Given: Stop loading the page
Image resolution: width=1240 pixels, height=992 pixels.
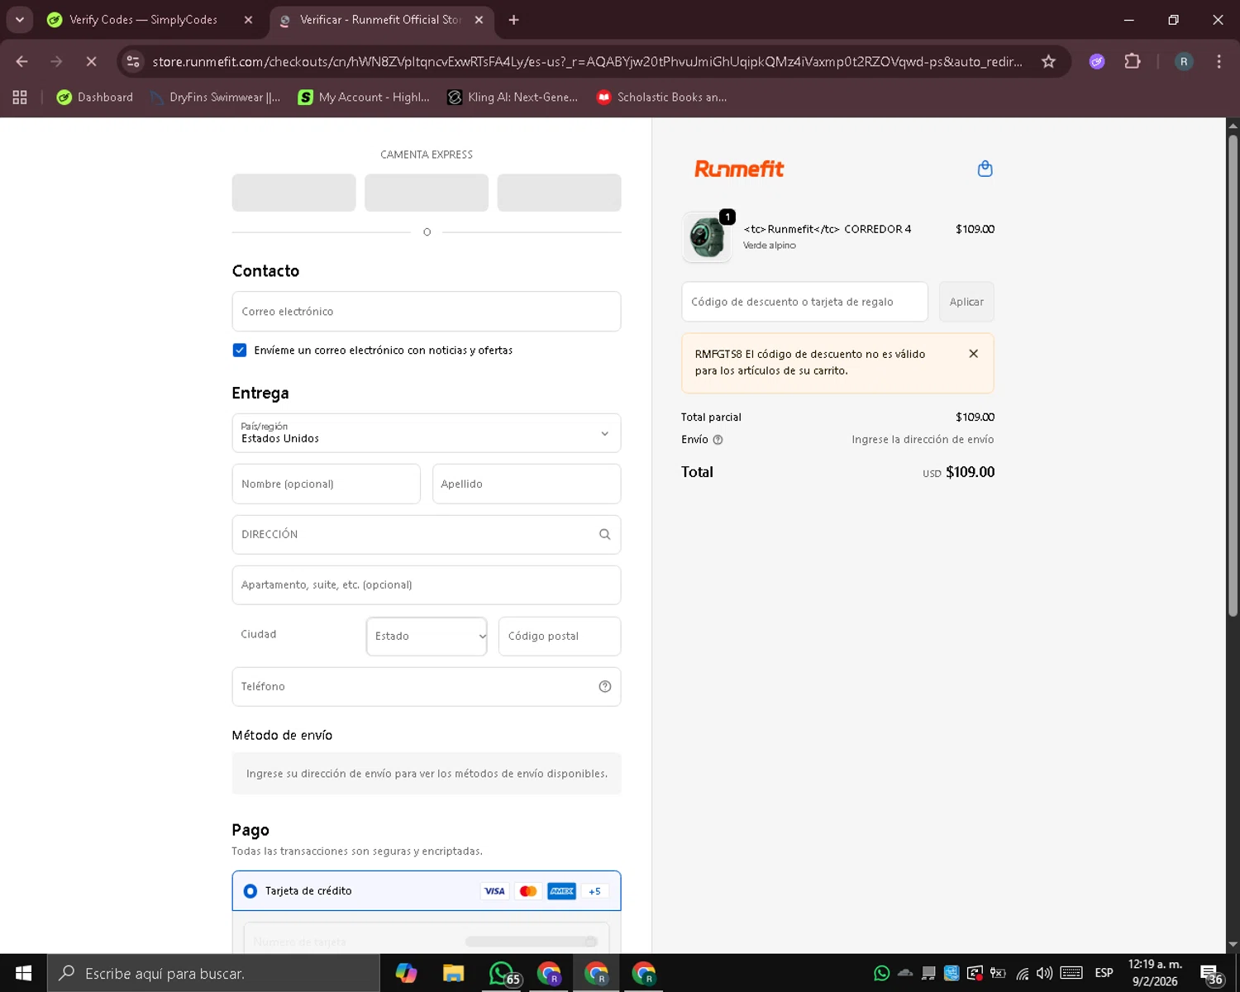Looking at the screenshot, I should (x=91, y=61).
